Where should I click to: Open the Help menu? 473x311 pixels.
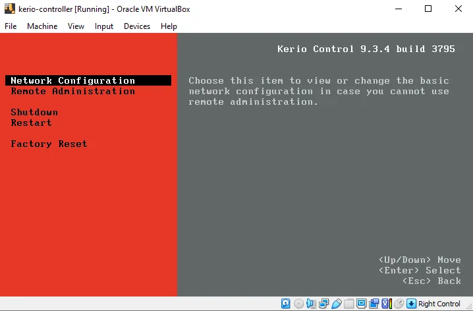tap(169, 26)
